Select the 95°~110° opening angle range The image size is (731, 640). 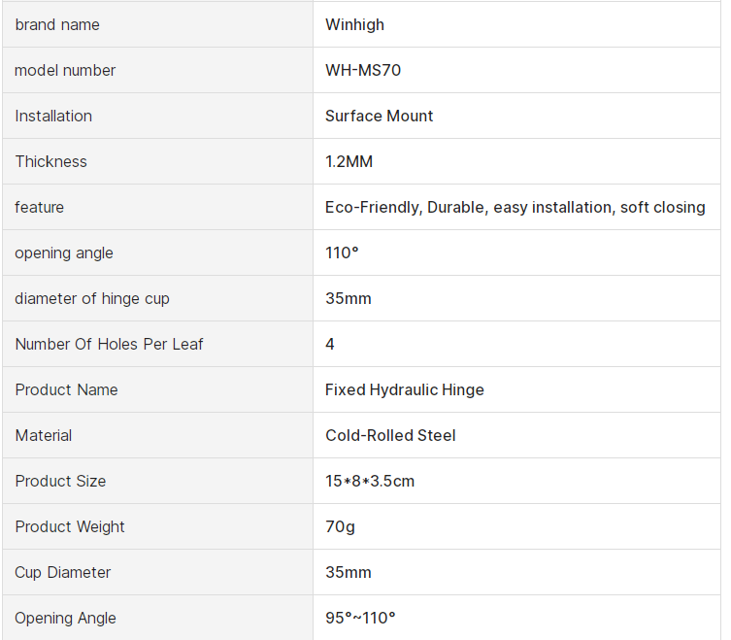(x=360, y=618)
